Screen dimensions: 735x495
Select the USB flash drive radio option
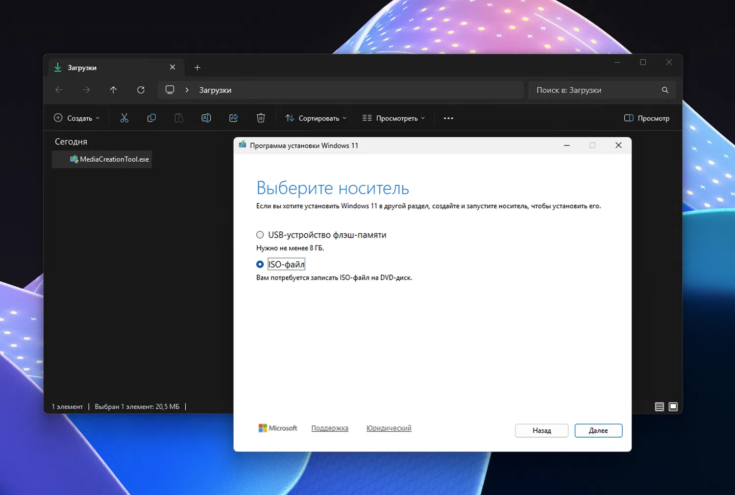click(260, 235)
